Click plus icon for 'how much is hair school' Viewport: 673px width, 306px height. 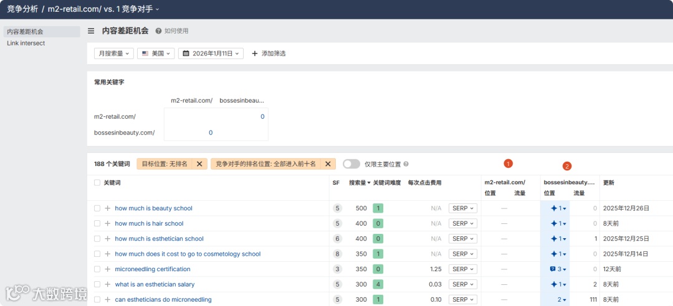tap(108, 223)
